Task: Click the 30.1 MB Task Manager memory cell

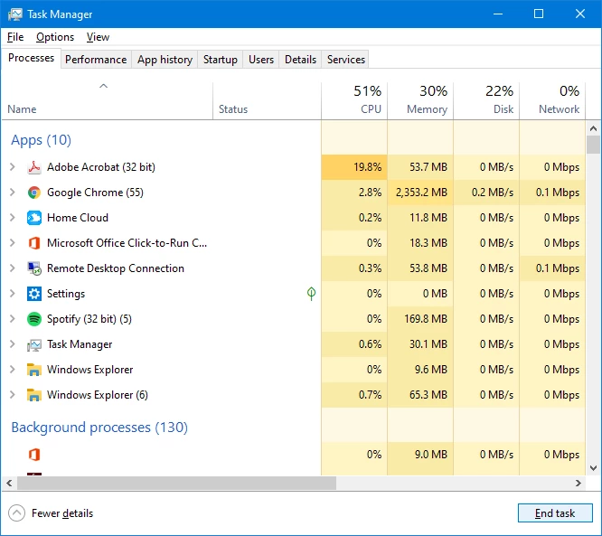Action: 420,344
